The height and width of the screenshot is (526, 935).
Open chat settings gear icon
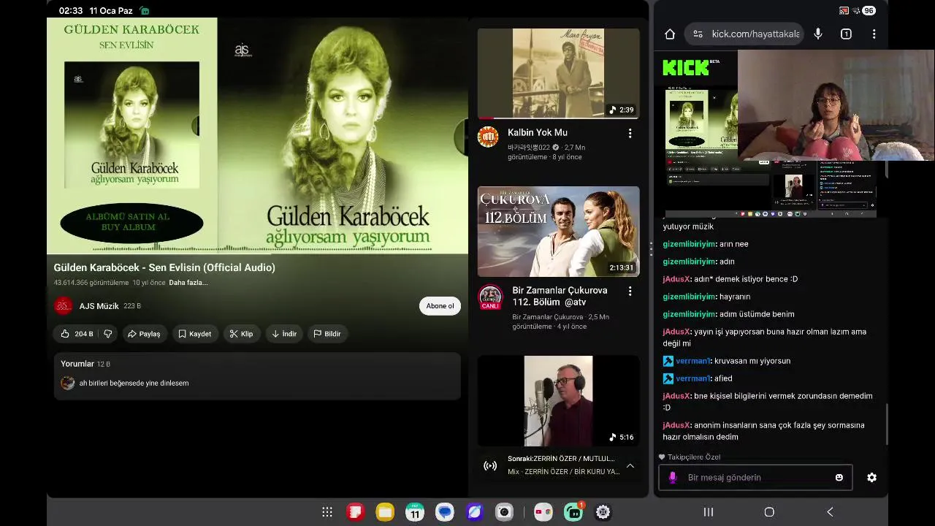pos(871,477)
